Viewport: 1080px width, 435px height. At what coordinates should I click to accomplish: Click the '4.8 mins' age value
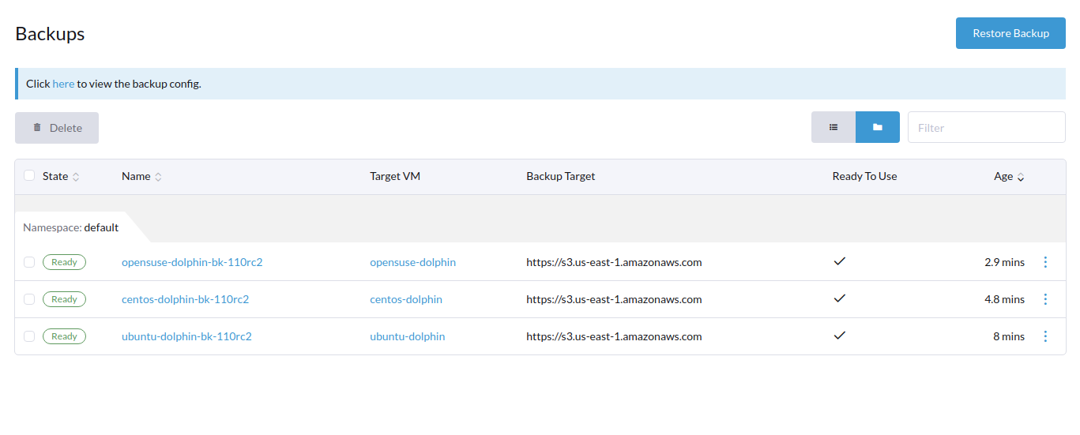coord(1004,299)
